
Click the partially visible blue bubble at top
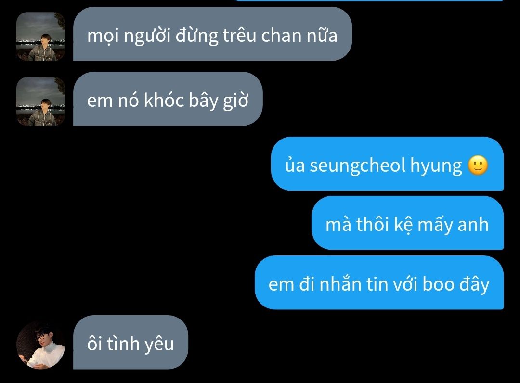coord(368,0)
